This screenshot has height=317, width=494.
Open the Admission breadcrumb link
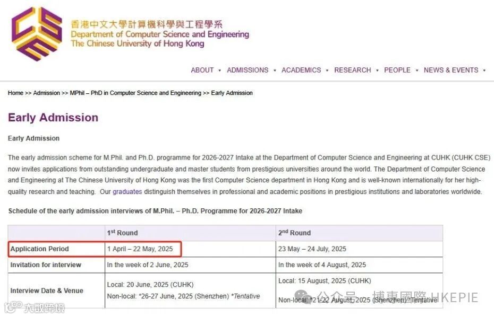46,93
